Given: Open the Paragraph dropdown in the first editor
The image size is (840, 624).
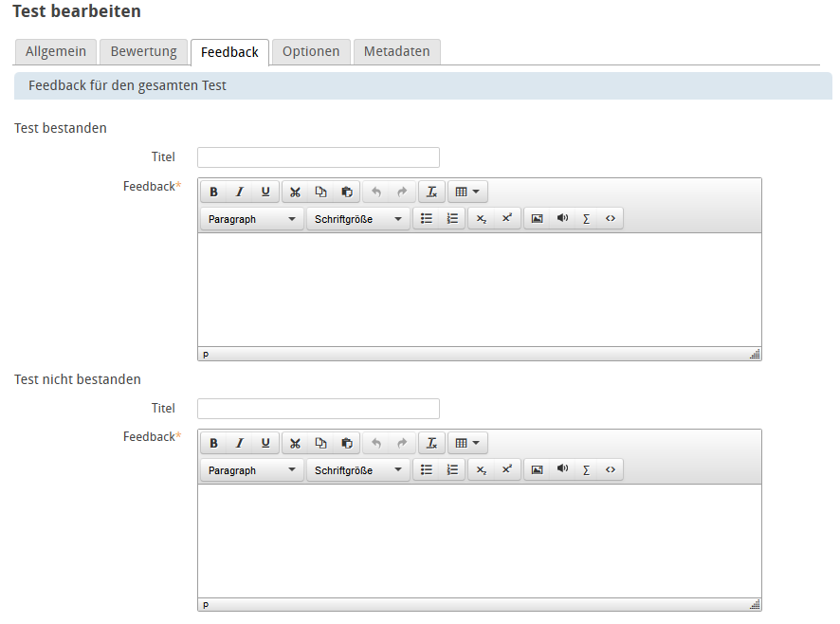Looking at the screenshot, I should (x=251, y=219).
